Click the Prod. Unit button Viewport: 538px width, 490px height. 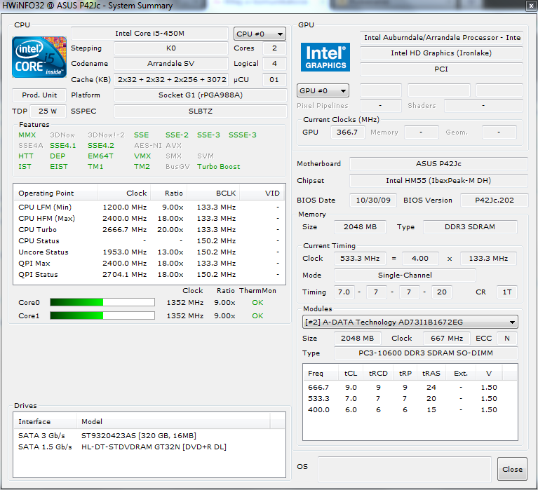[39, 95]
